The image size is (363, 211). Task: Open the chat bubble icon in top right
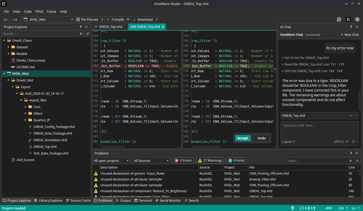[339, 19]
